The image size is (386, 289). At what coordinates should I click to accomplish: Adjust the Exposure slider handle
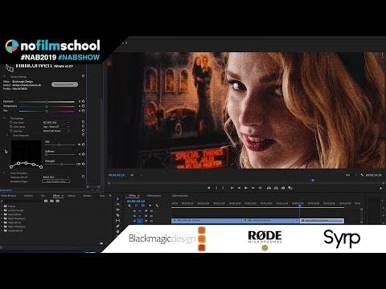click(x=47, y=102)
